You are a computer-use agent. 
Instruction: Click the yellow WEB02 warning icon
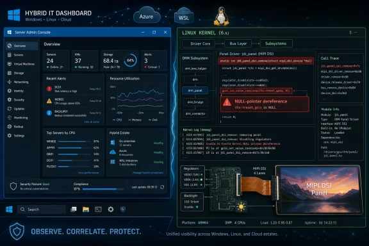click(49, 101)
